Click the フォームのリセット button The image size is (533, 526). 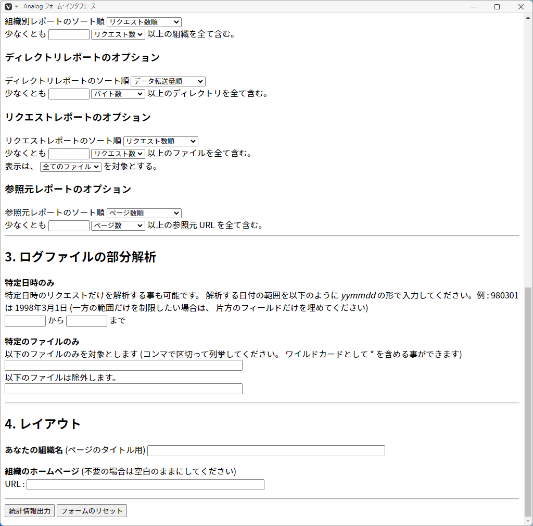(x=92, y=511)
